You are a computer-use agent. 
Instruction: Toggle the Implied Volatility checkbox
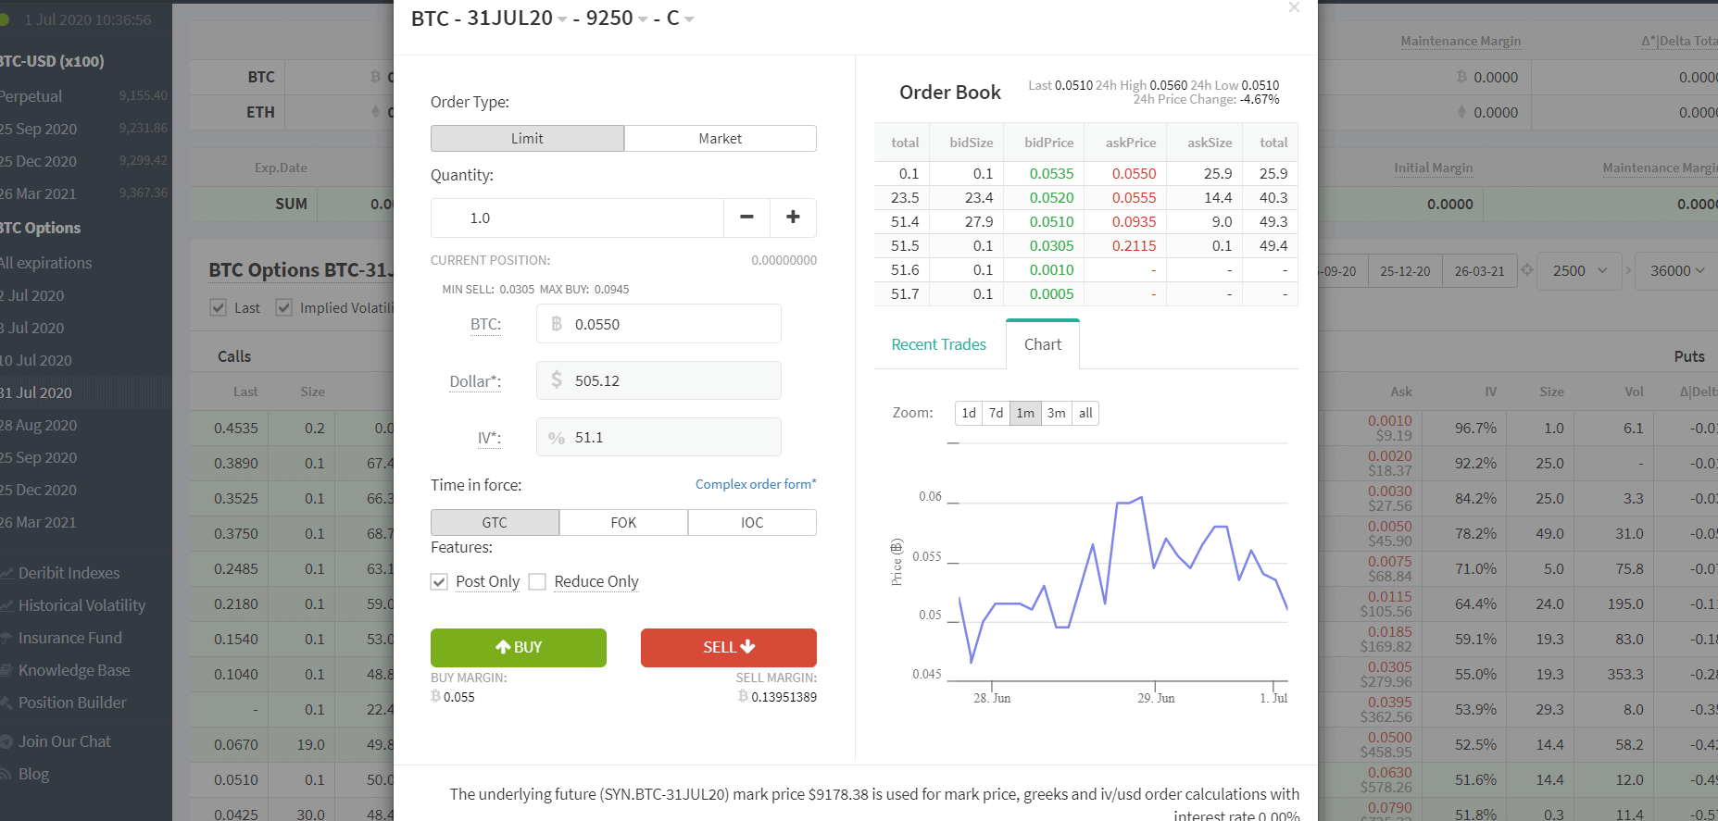[x=284, y=308]
